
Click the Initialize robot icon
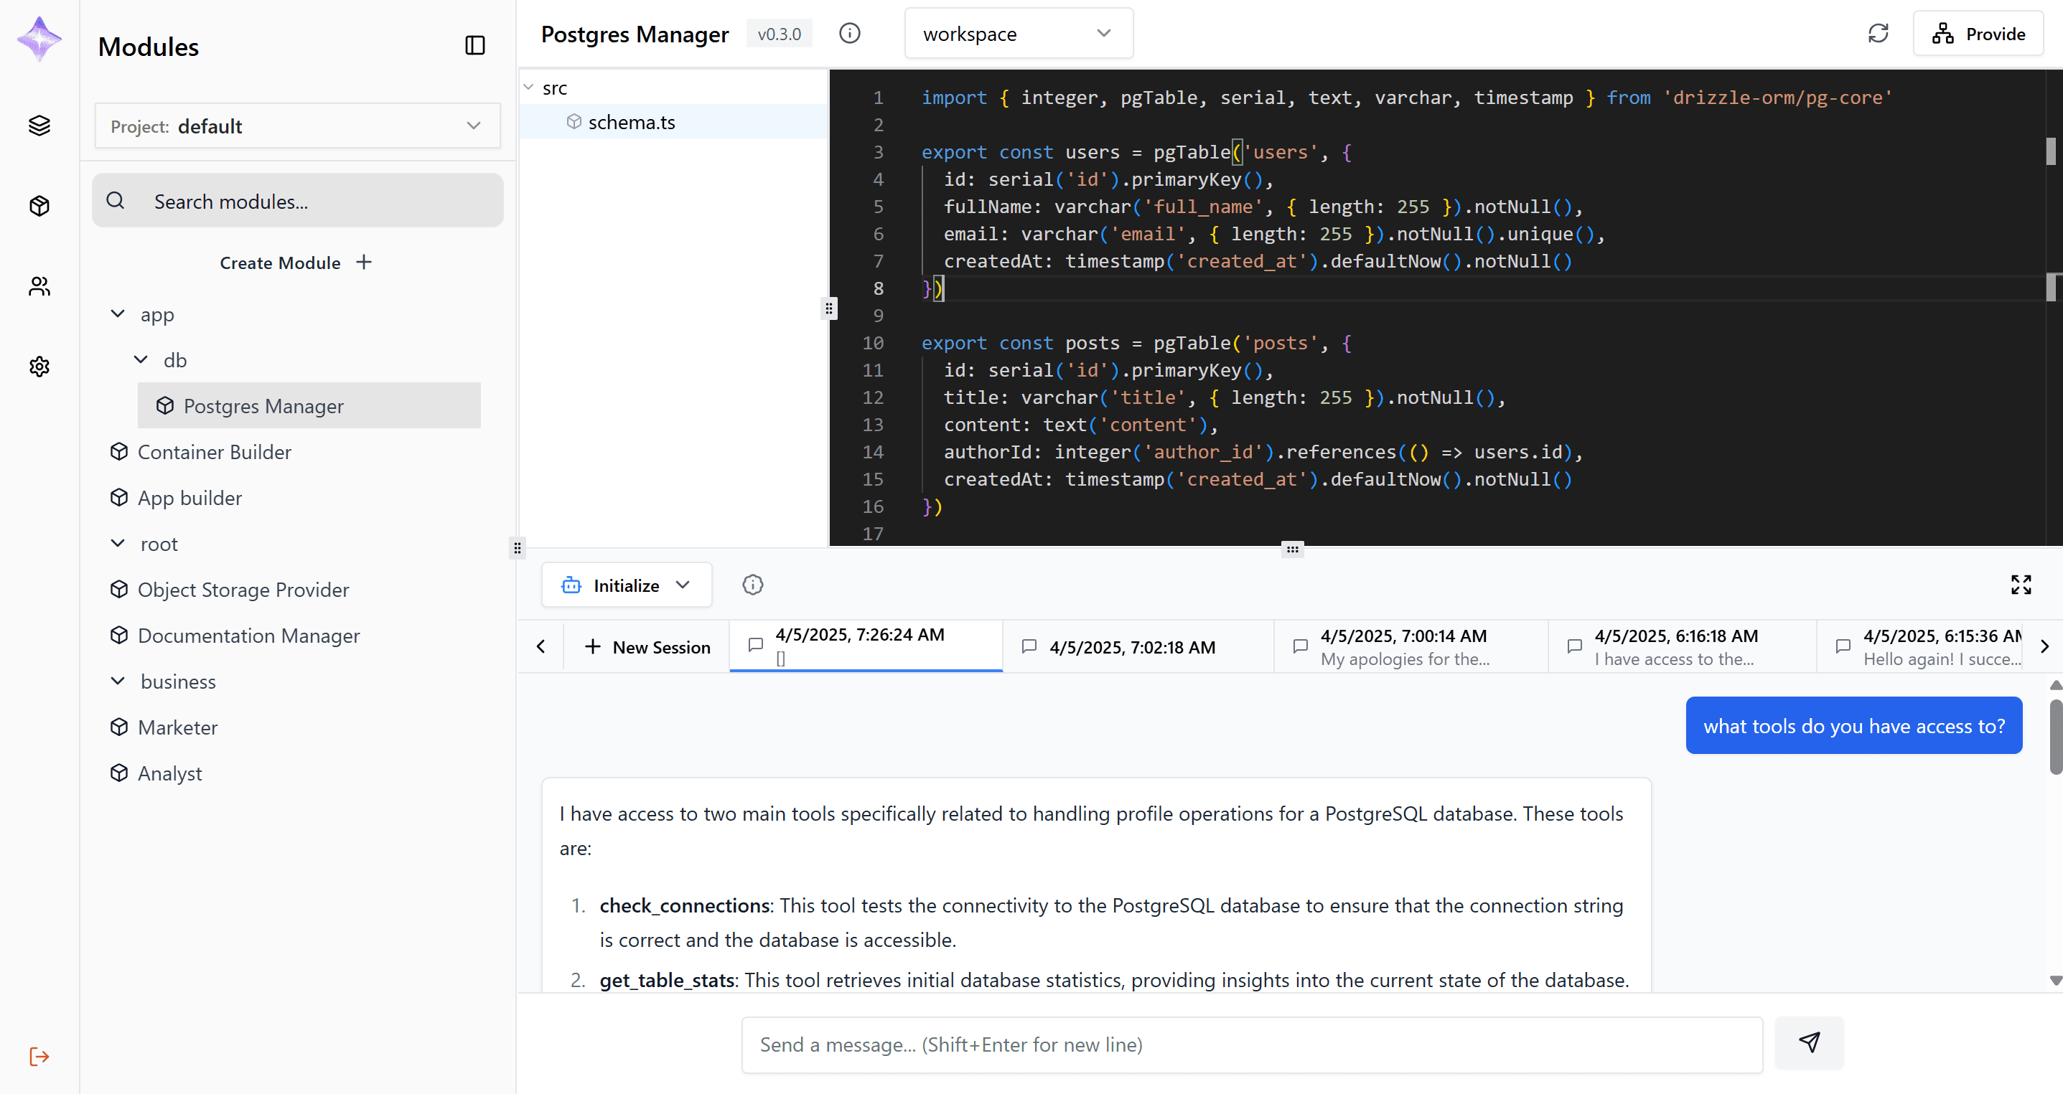(x=571, y=585)
